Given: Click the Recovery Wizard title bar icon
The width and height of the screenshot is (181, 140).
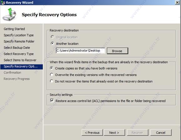Looking at the screenshot, I should [x=3, y=3].
